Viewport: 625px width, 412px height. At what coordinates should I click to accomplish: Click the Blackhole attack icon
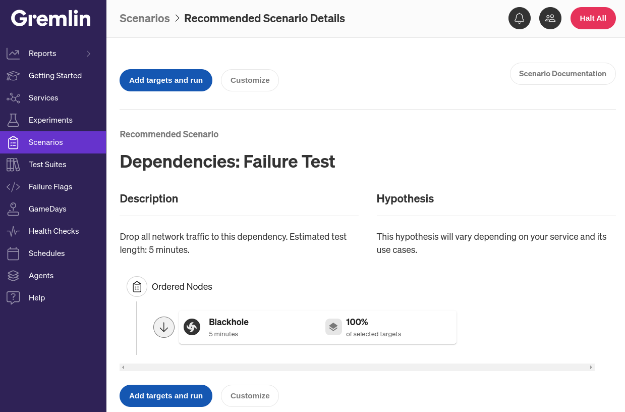[x=192, y=327]
